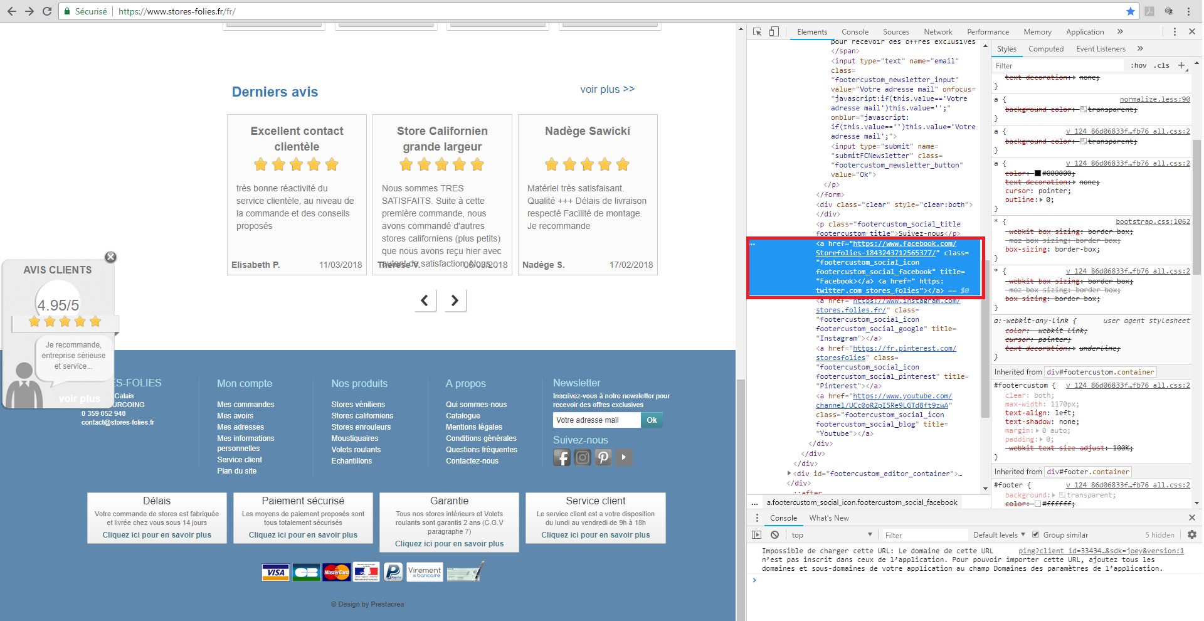Toggle the Group similar checkbox
This screenshot has height=621, width=1204.
[x=1035, y=535]
